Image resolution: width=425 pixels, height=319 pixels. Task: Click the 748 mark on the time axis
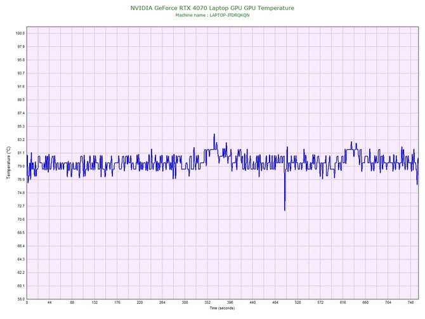tap(410, 303)
